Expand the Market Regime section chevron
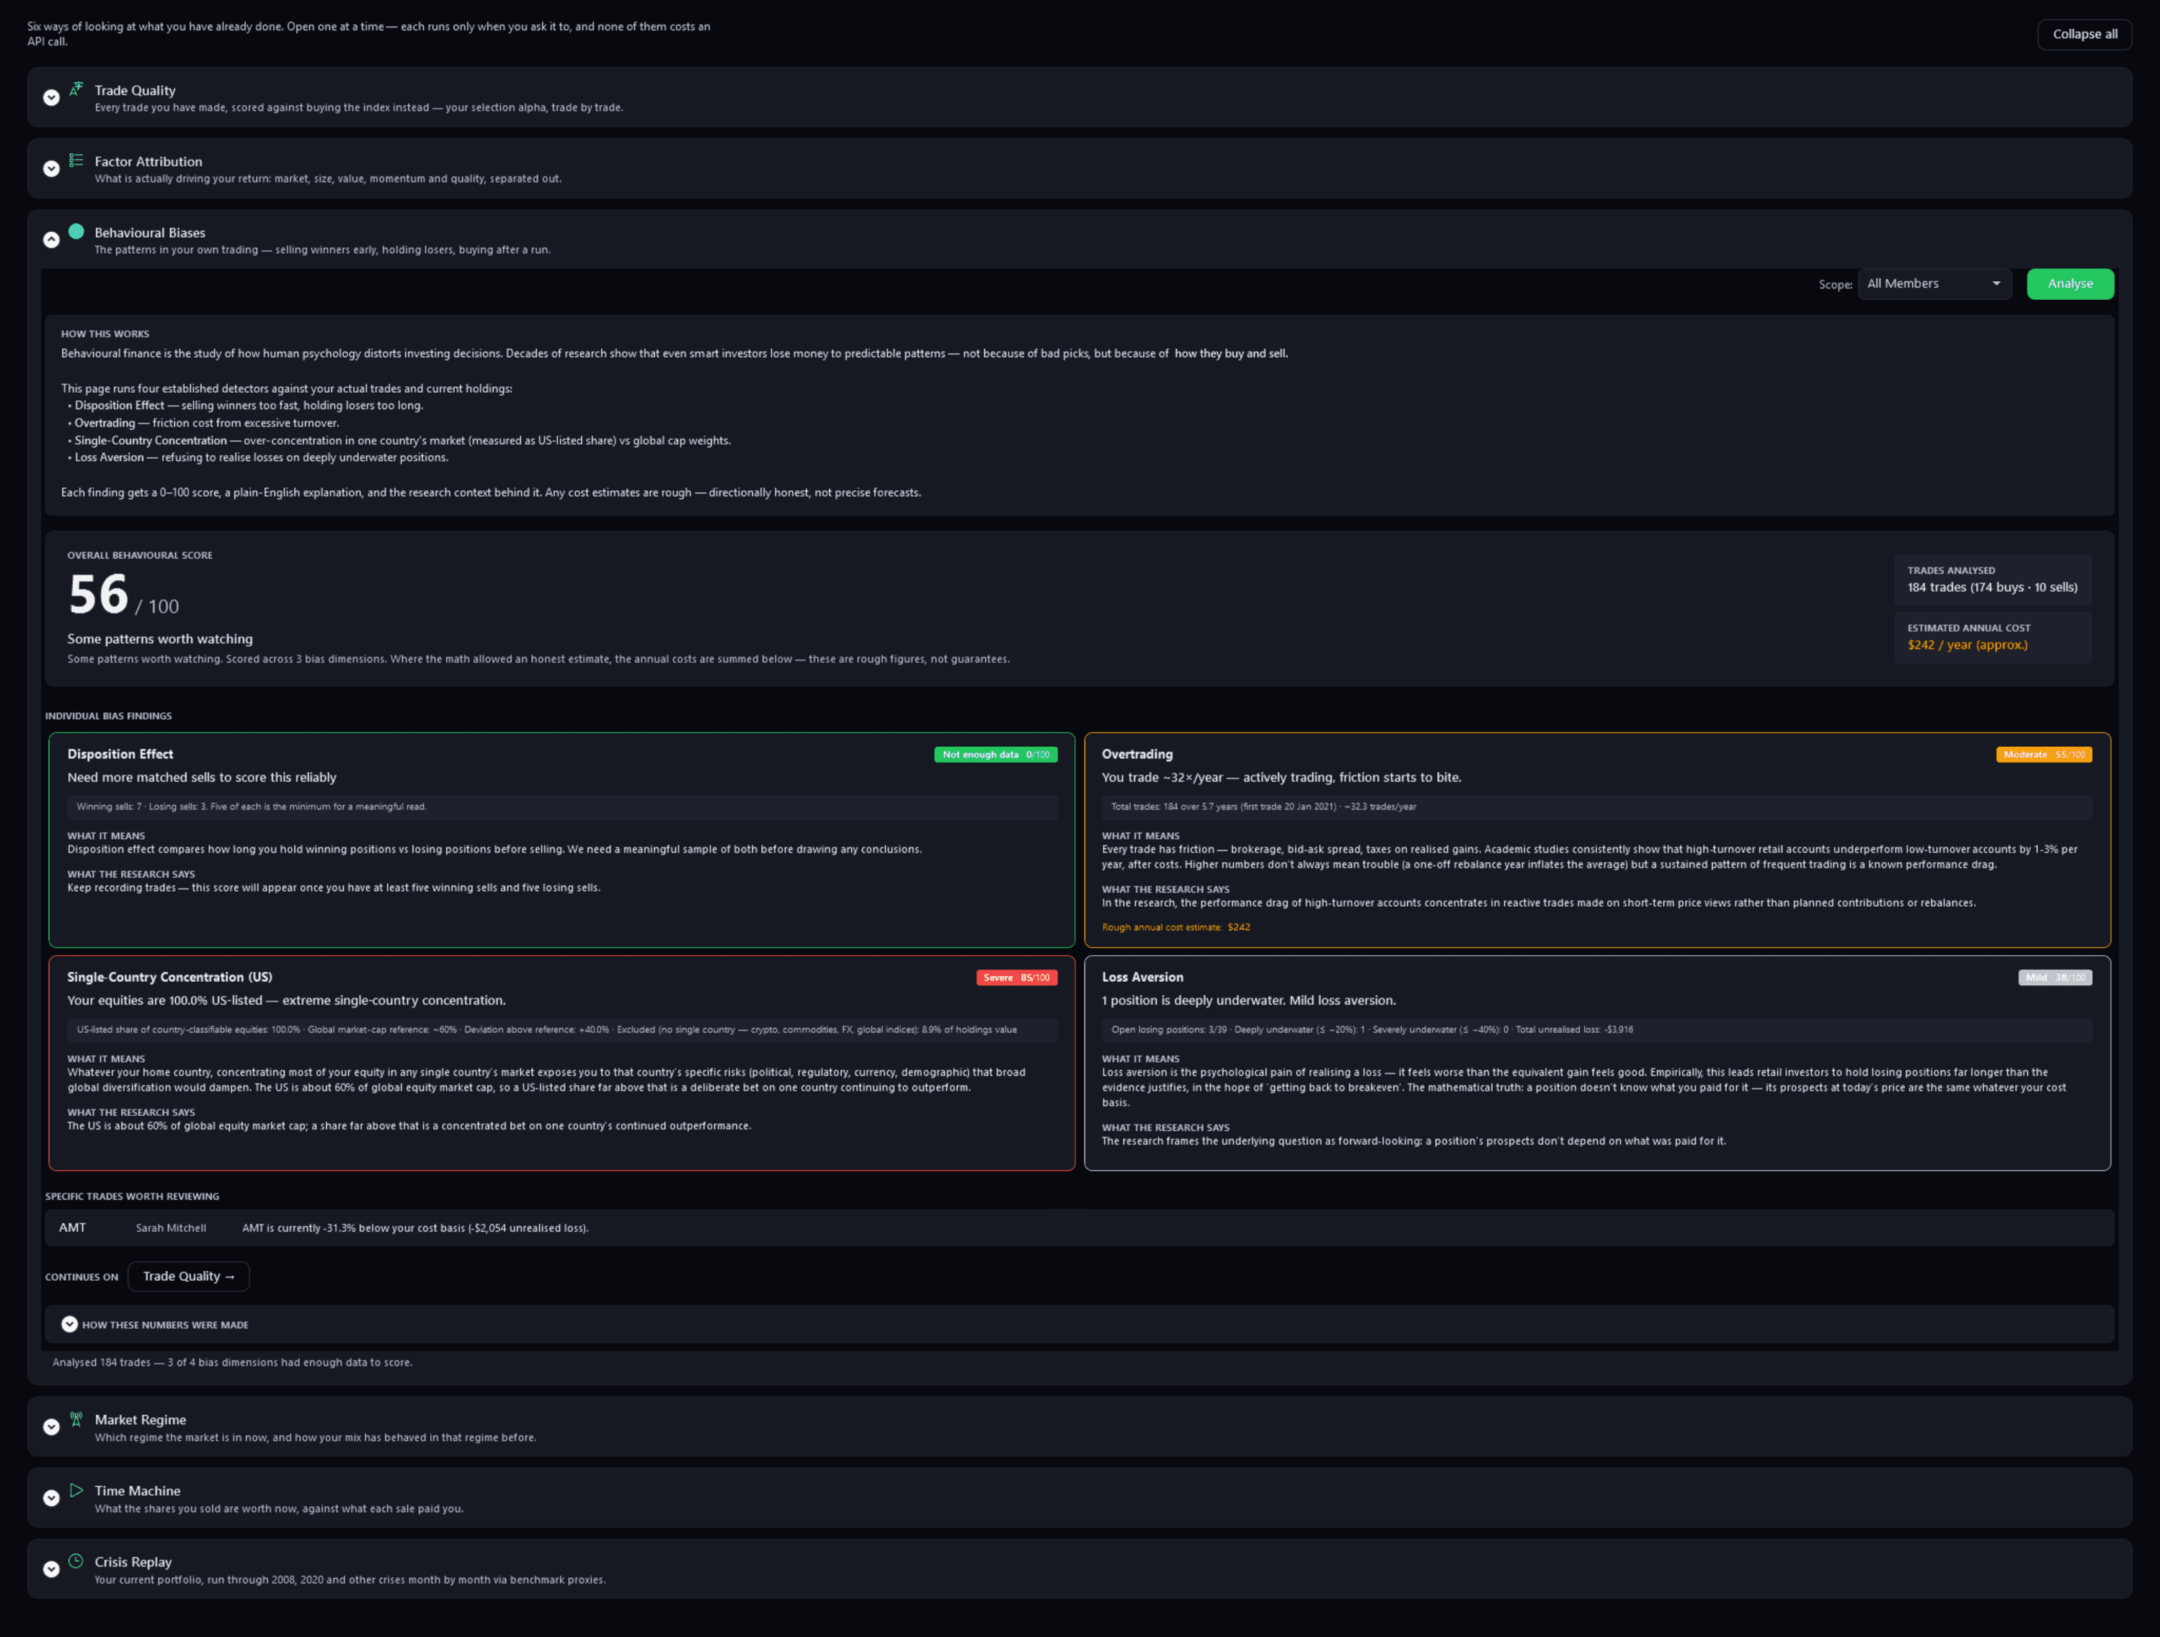This screenshot has height=1637, width=2160. (52, 1427)
